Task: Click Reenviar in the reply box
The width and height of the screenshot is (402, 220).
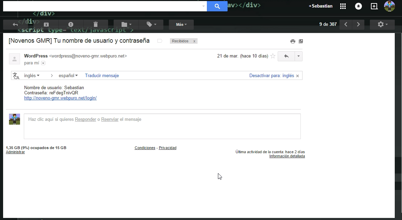Action: (110, 119)
